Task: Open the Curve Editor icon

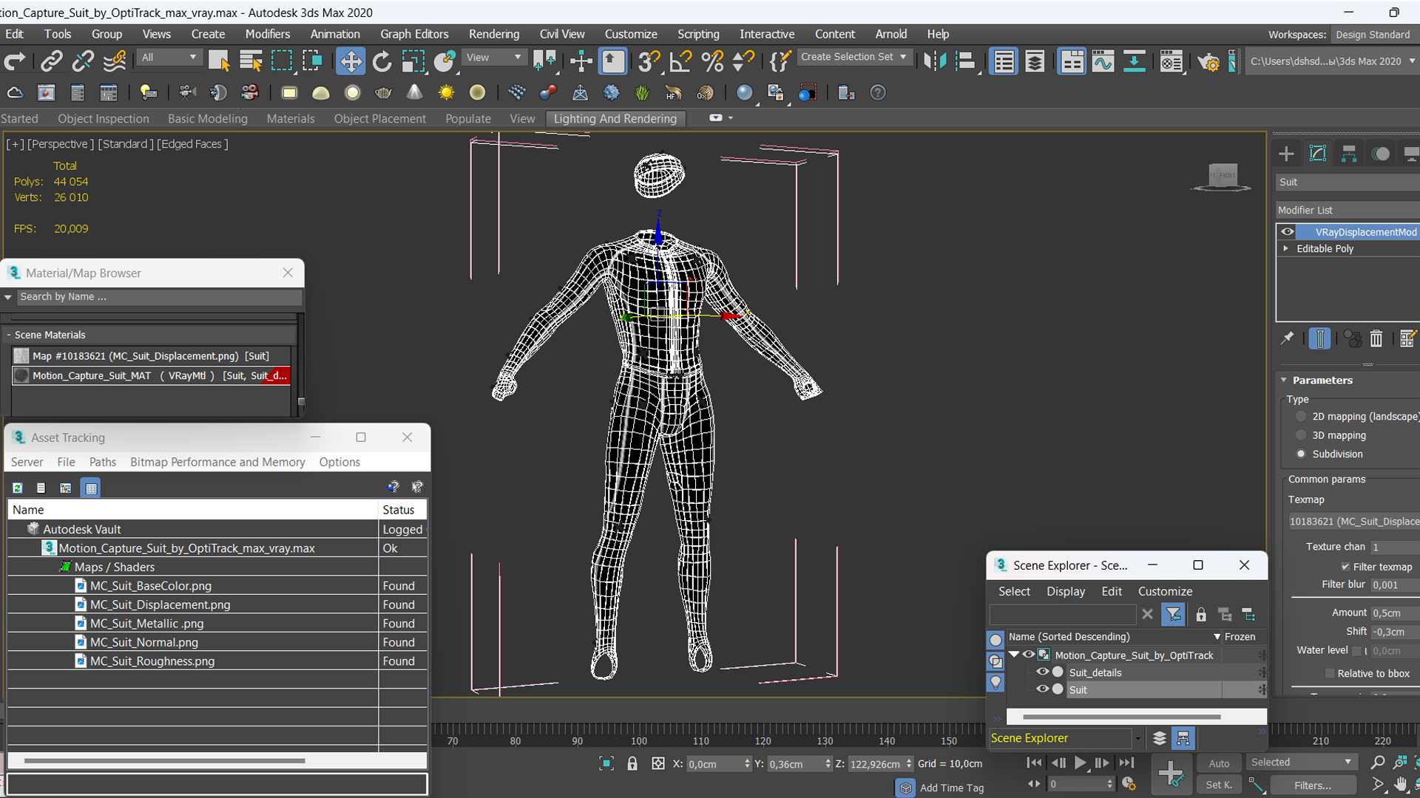Action: [x=1103, y=61]
